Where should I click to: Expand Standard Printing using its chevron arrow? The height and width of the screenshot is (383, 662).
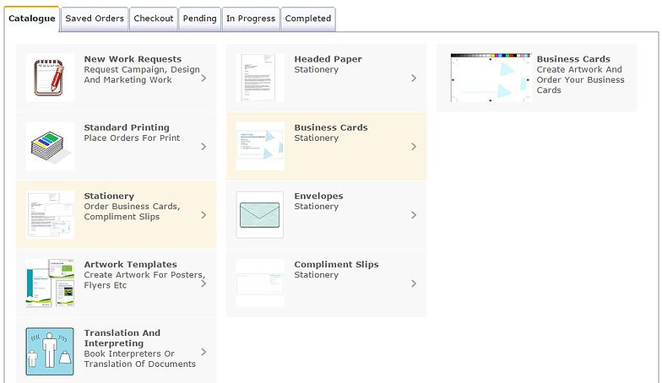click(x=203, y=147)
